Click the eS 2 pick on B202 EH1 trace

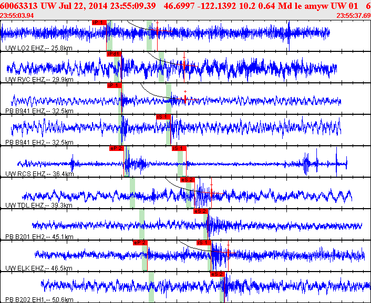(218, 274)
